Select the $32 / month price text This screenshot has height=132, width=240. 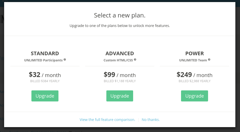[45, 75]
